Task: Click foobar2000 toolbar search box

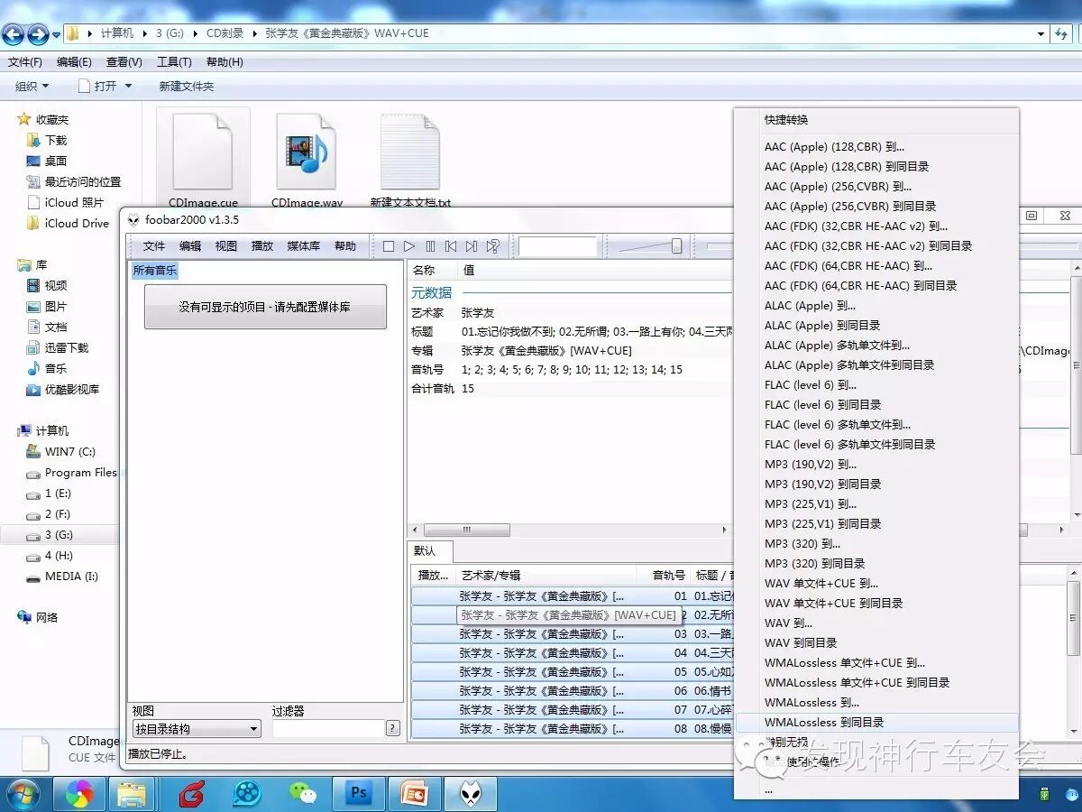Action: (x=558, y=246)
